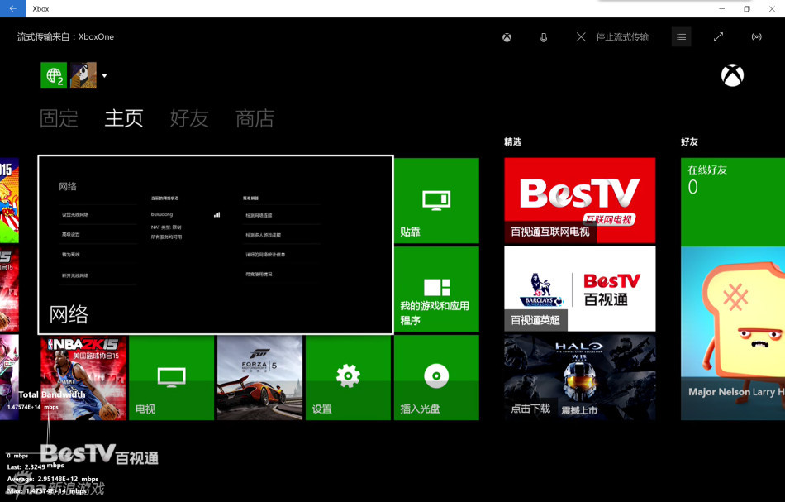Go back using the top-left arrow
Screen dimensions: 785x502
pos(12,9)
